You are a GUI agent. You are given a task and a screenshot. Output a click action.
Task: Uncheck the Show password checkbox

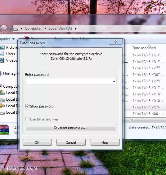point(27,106)
